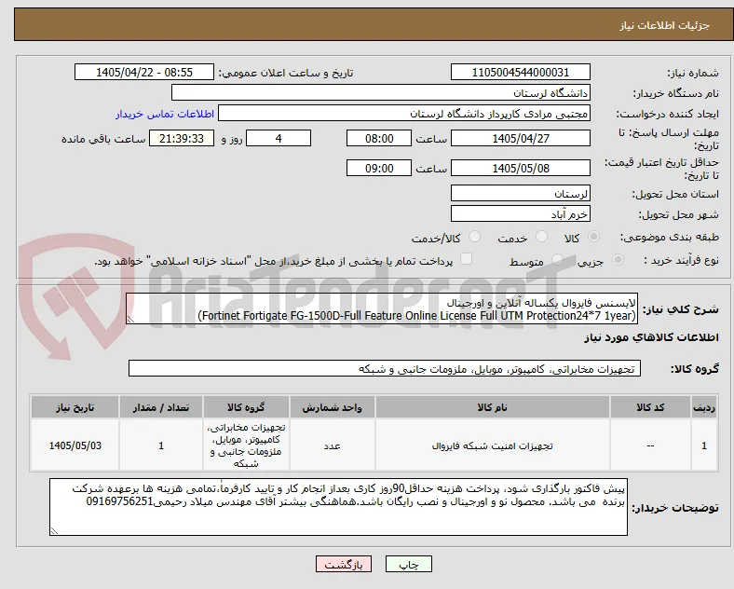The image size is (734, 589).
Task: Click the جزئیات اطلاعات نیاز header title
Action: (664, 25)
